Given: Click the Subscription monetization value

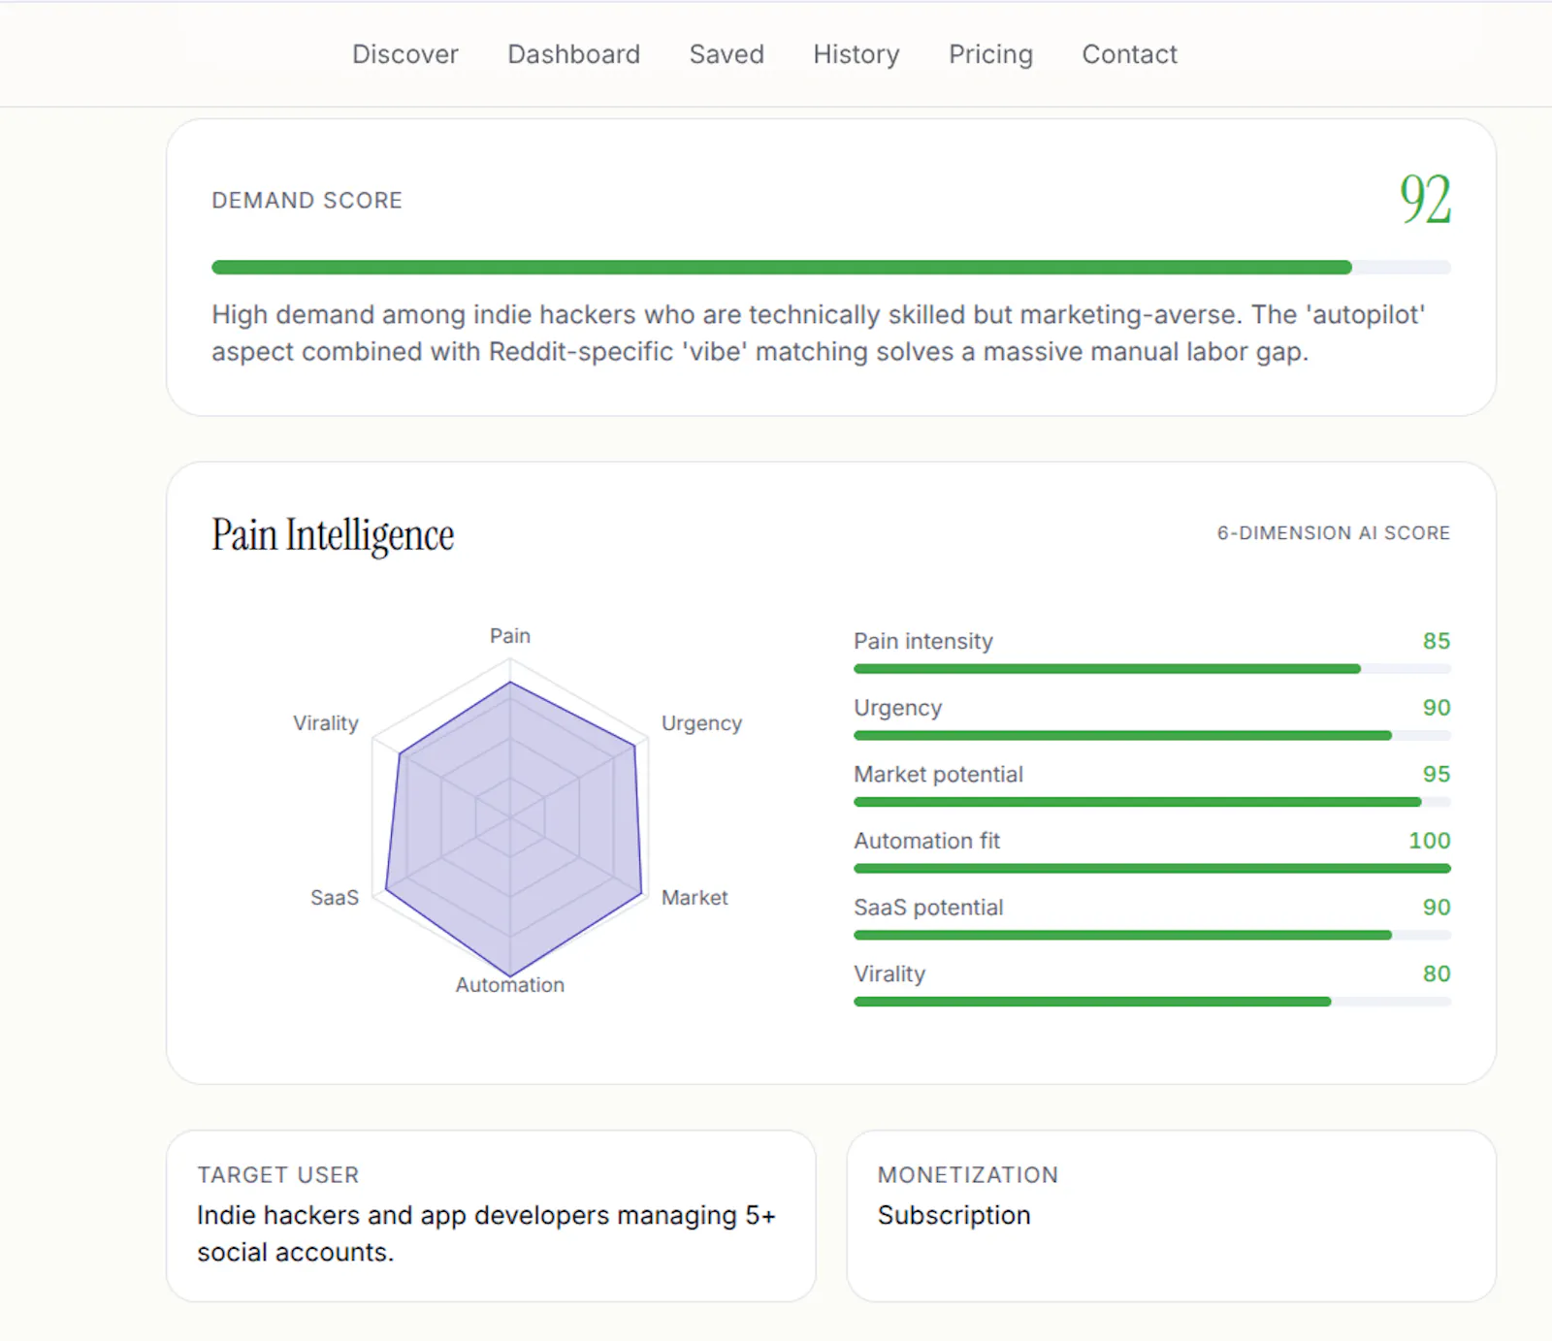Looking at the screenshot, I should tap(954, 1215).
